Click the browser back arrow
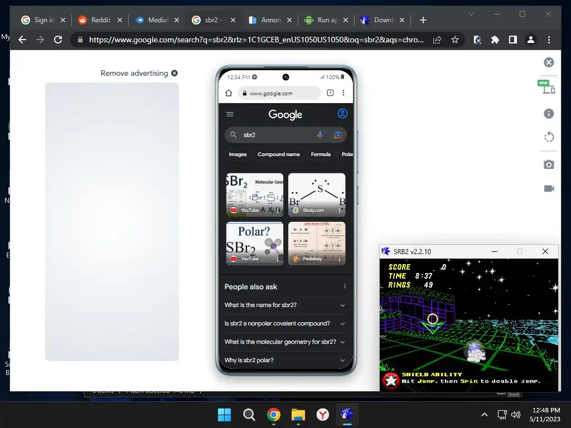571x428 pixels. coord(22,40)
